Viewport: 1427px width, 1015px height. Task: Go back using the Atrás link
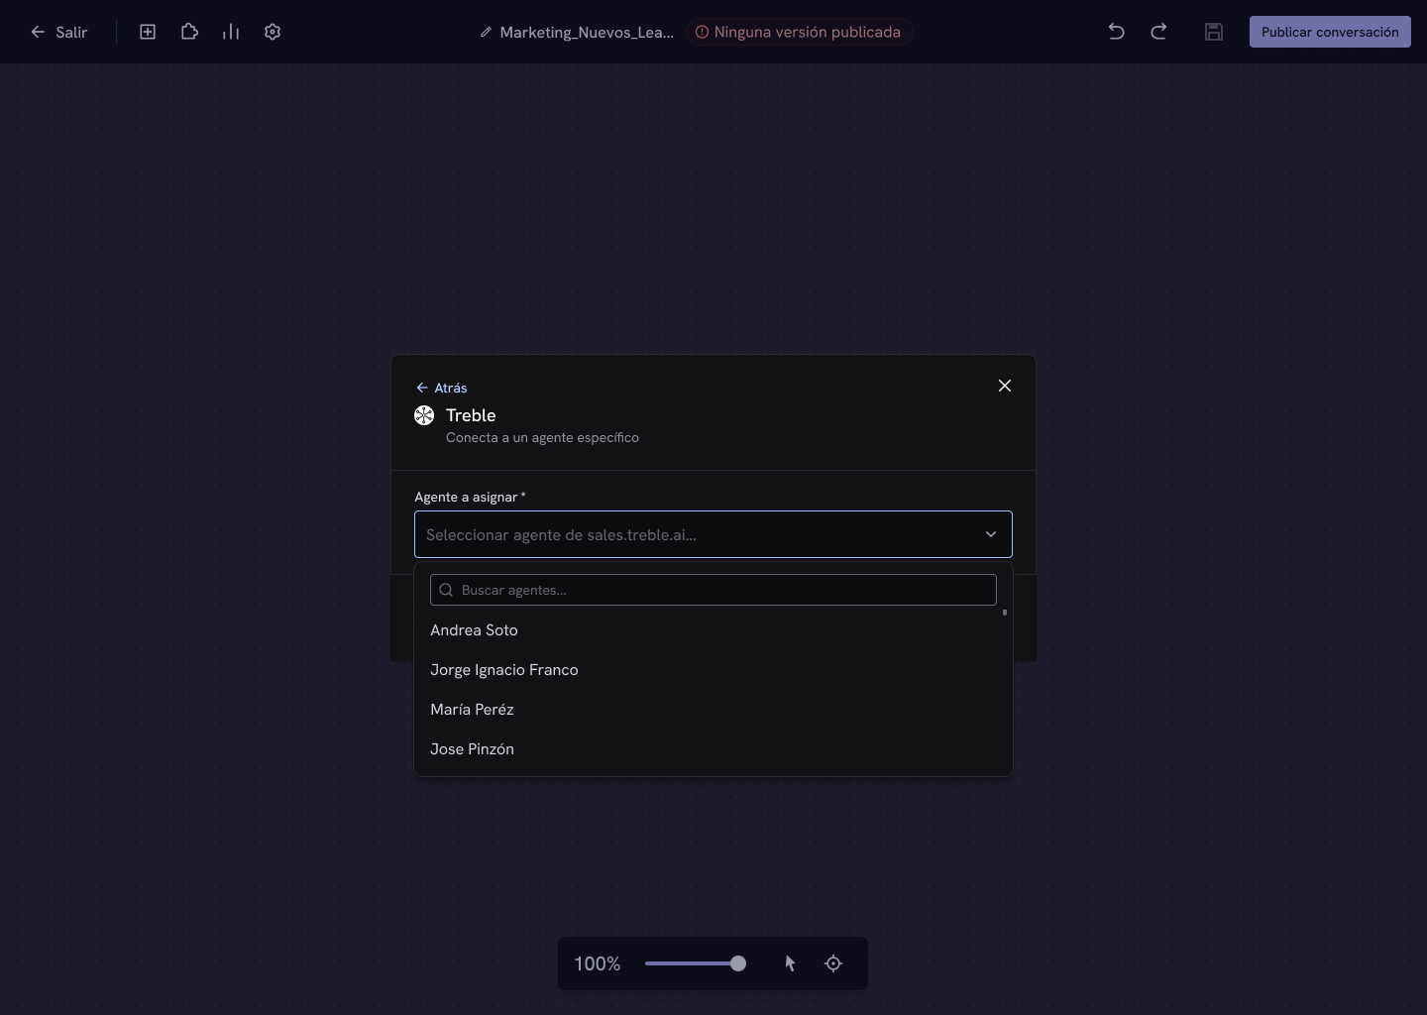pyautogui.click(x=441, y=388)
